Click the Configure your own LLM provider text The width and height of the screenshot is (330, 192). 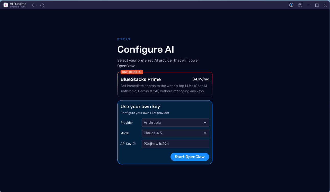[145, 113]
